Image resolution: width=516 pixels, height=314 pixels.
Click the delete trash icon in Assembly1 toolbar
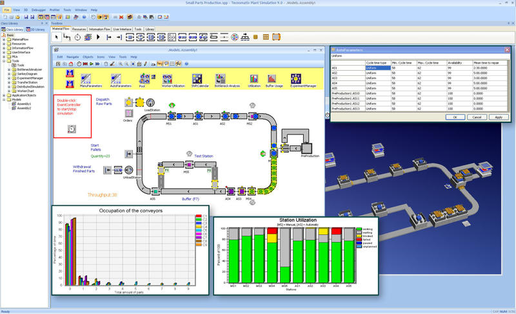click(x=106, y=64)
